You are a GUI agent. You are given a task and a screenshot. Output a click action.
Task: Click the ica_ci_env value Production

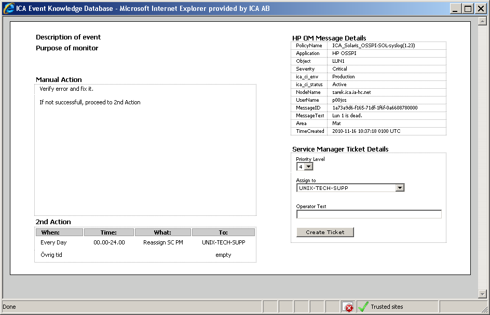tap(344, 77)
